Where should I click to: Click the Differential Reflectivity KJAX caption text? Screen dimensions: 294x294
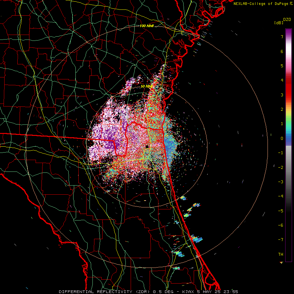(149, 292)
